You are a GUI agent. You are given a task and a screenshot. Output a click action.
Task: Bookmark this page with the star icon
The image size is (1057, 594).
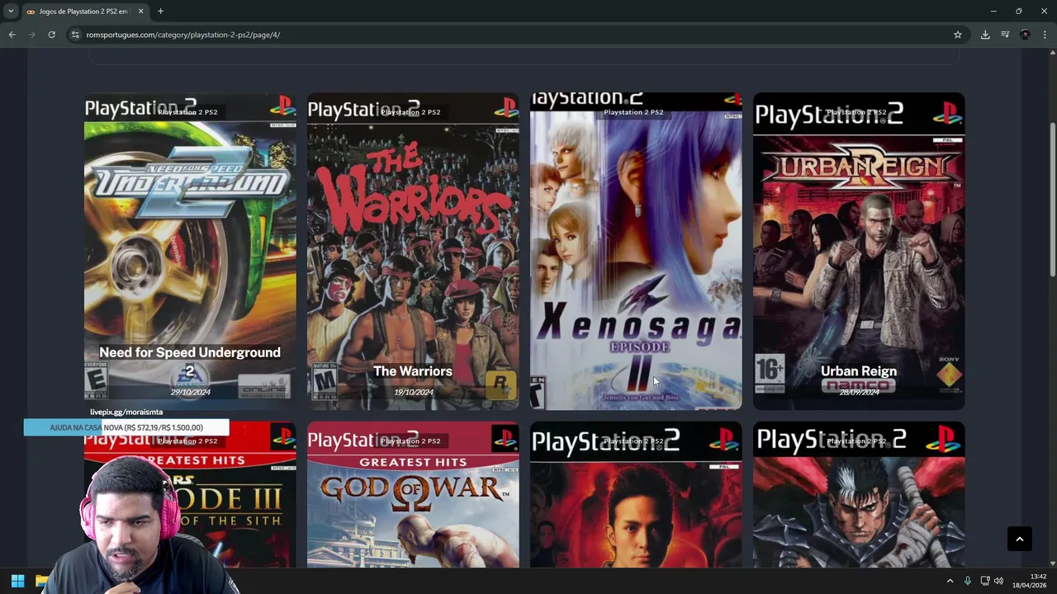[x=958, y=35]
